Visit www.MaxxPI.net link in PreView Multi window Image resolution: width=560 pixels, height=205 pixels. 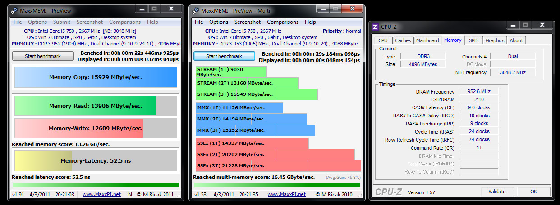tap(286, 194)
